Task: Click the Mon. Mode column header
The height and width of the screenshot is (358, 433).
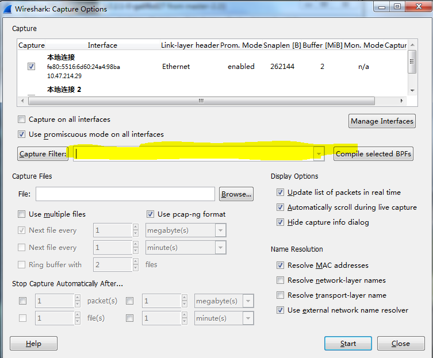Action: tap(363, 45)
